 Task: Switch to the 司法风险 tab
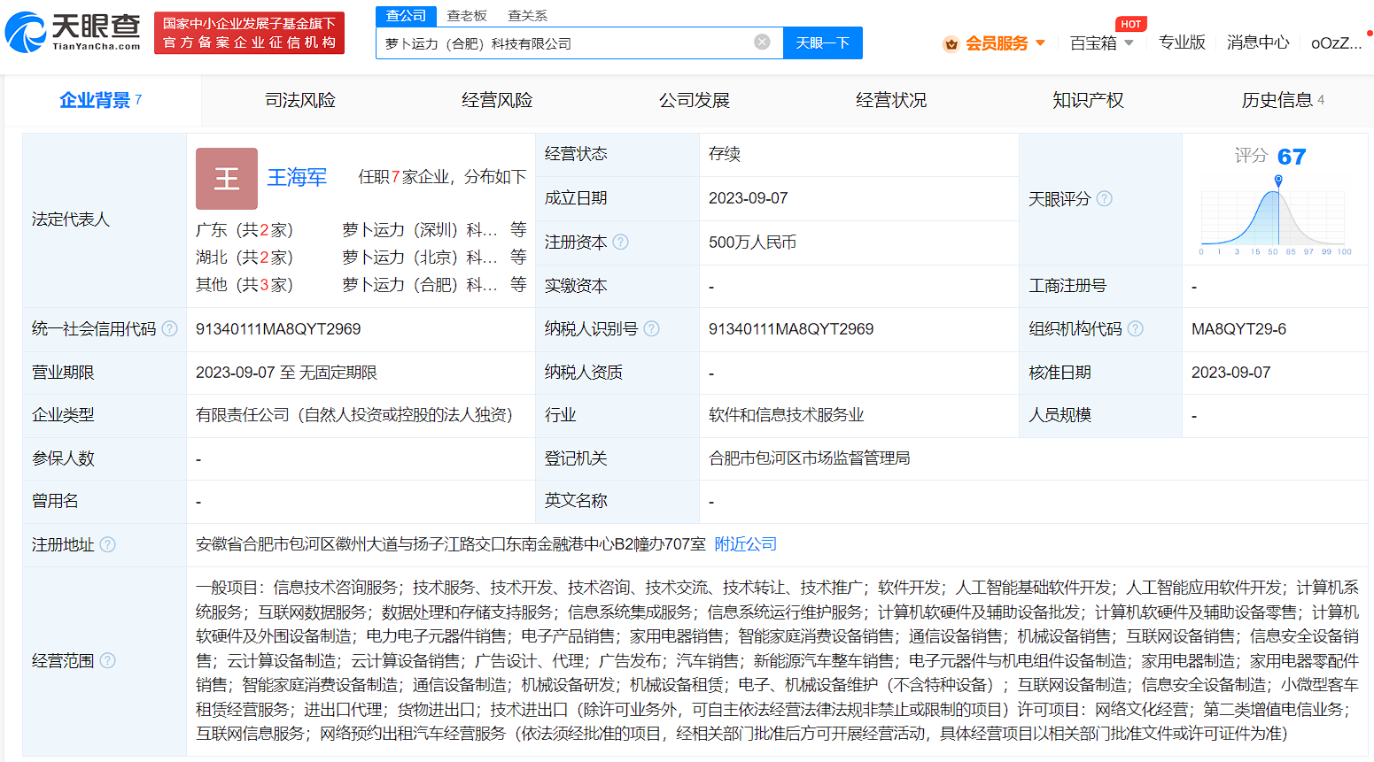coord(300,100)
